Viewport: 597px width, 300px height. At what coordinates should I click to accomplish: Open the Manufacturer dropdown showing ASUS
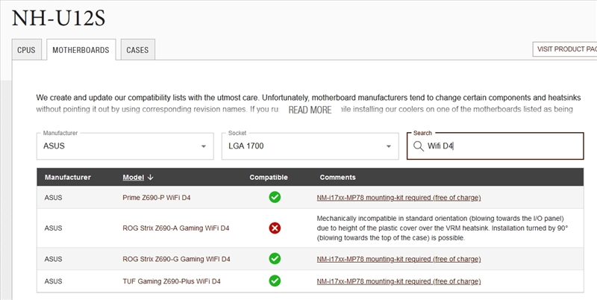click(x=125, y=146)
